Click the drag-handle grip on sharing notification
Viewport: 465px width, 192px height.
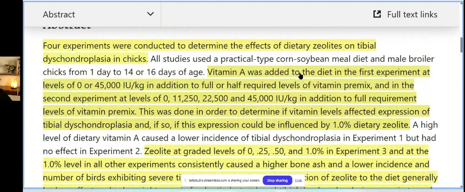coord(185,180)
